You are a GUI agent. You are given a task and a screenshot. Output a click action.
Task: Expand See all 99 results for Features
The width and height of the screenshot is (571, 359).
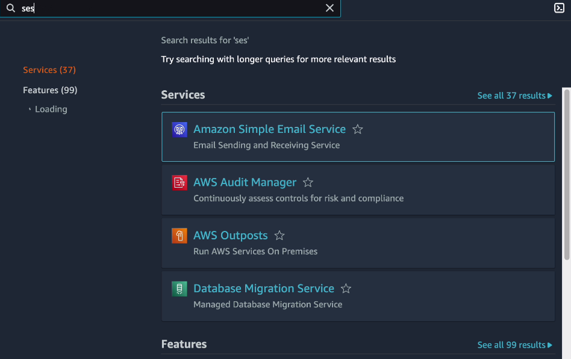pos(514,345)
